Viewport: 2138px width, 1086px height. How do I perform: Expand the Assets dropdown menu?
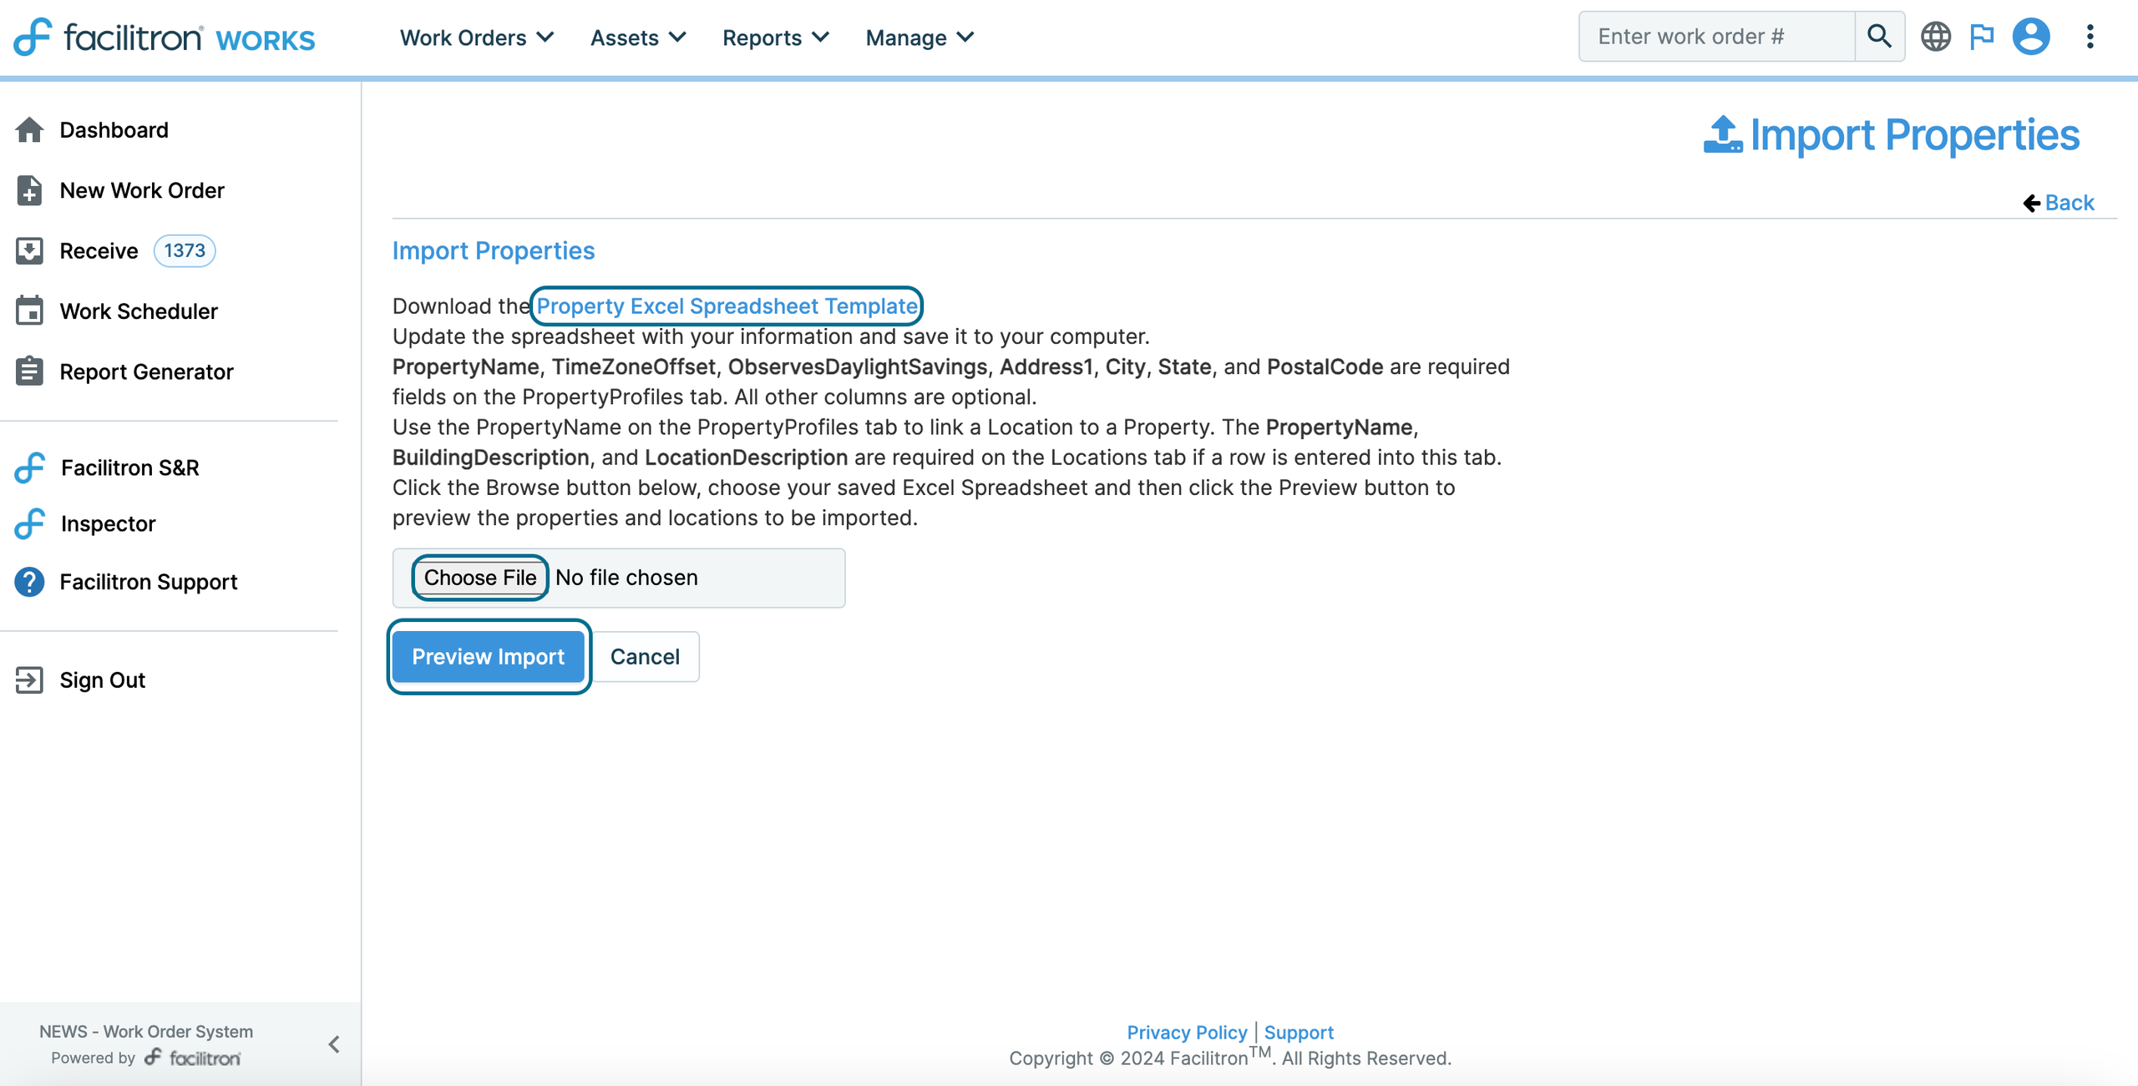(638, 38)
